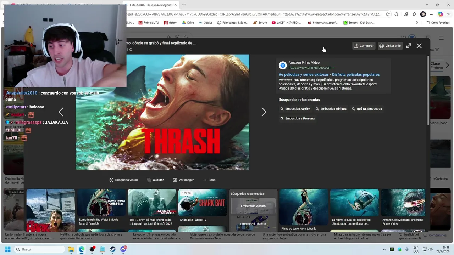Open the Más options menu
The image size is (454, 255).
(x=209, y=180)
